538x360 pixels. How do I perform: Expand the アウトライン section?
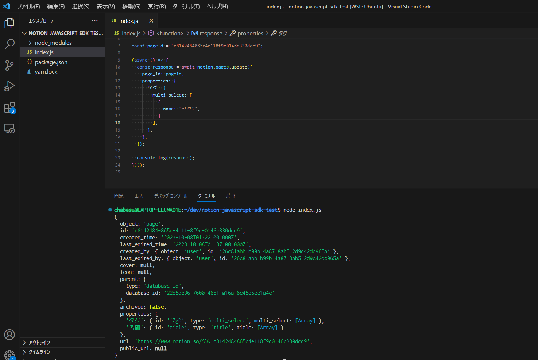(x=62, y=343)
